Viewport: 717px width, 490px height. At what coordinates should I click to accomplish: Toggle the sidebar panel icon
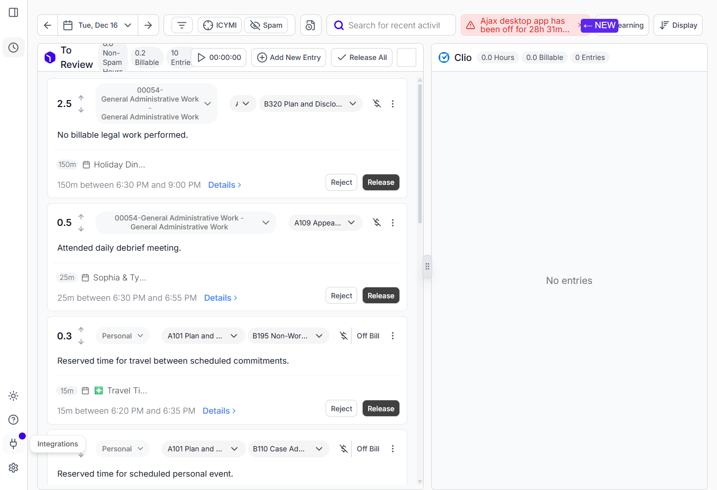(13, 12)
